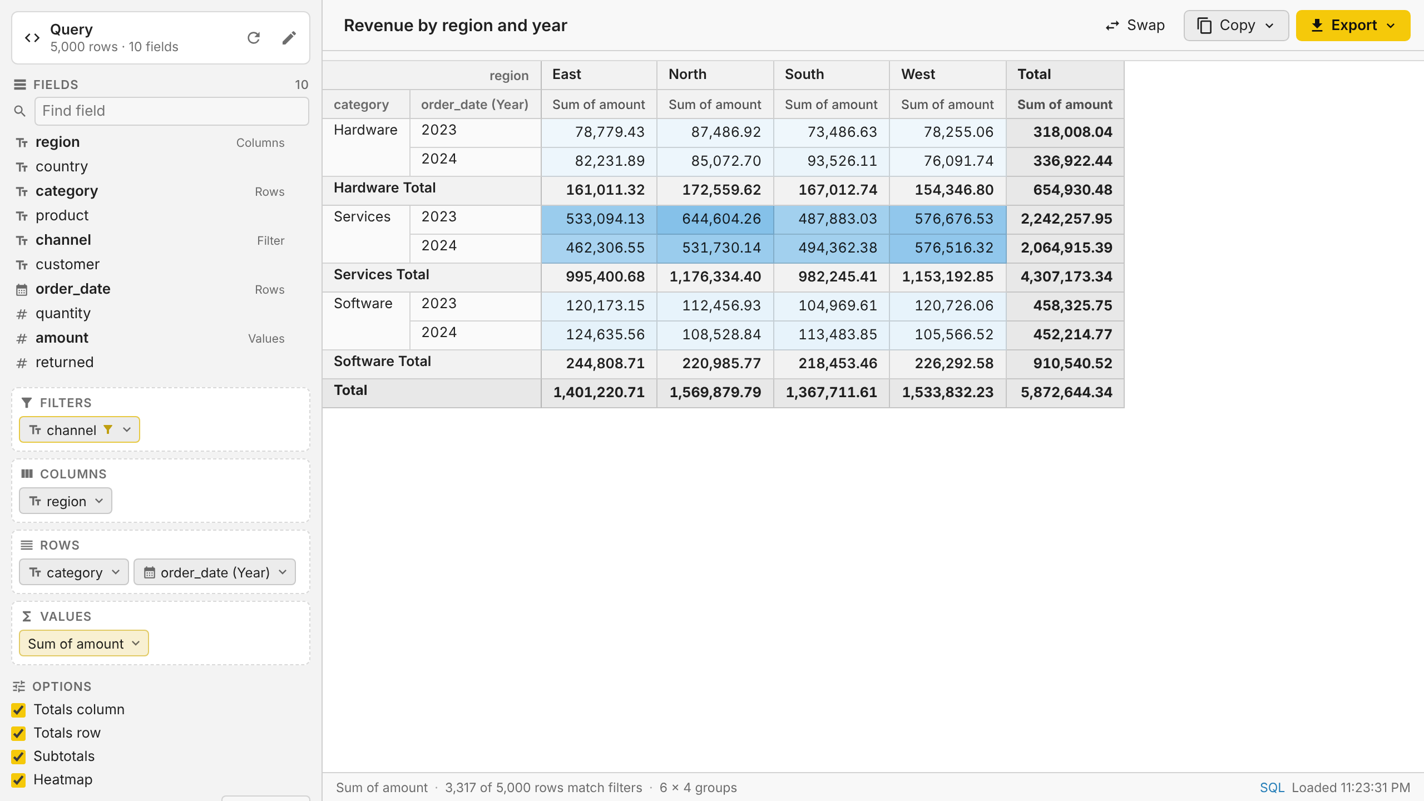Uncheck the Totals column checkbox

(18, 710)
